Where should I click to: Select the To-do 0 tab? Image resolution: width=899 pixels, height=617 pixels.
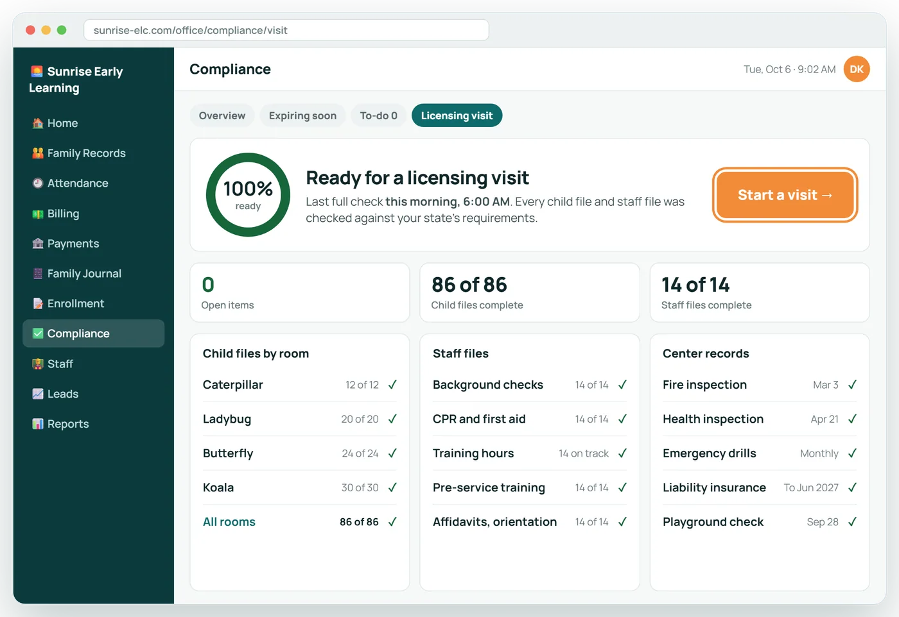(x=379, y=115)
